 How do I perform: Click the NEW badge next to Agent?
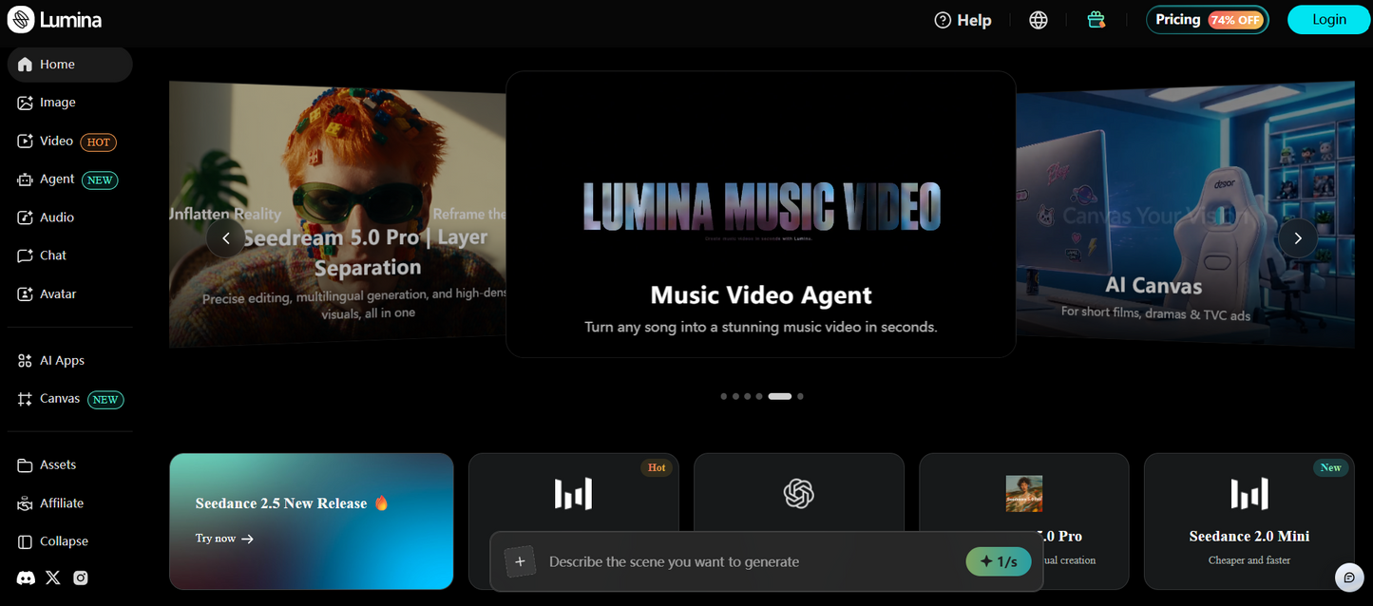point(100,180)
